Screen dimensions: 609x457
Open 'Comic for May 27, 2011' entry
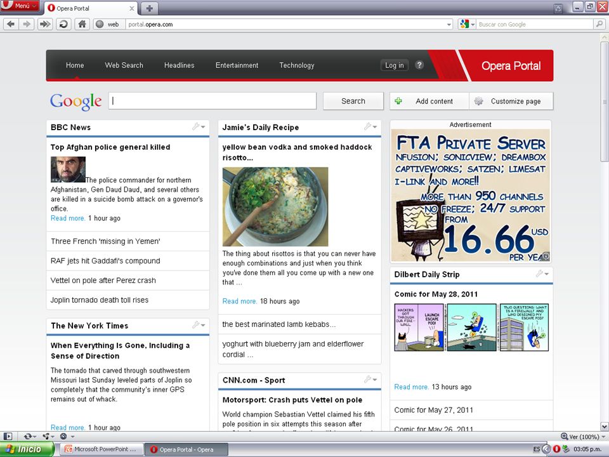click(x=433, y=409)
